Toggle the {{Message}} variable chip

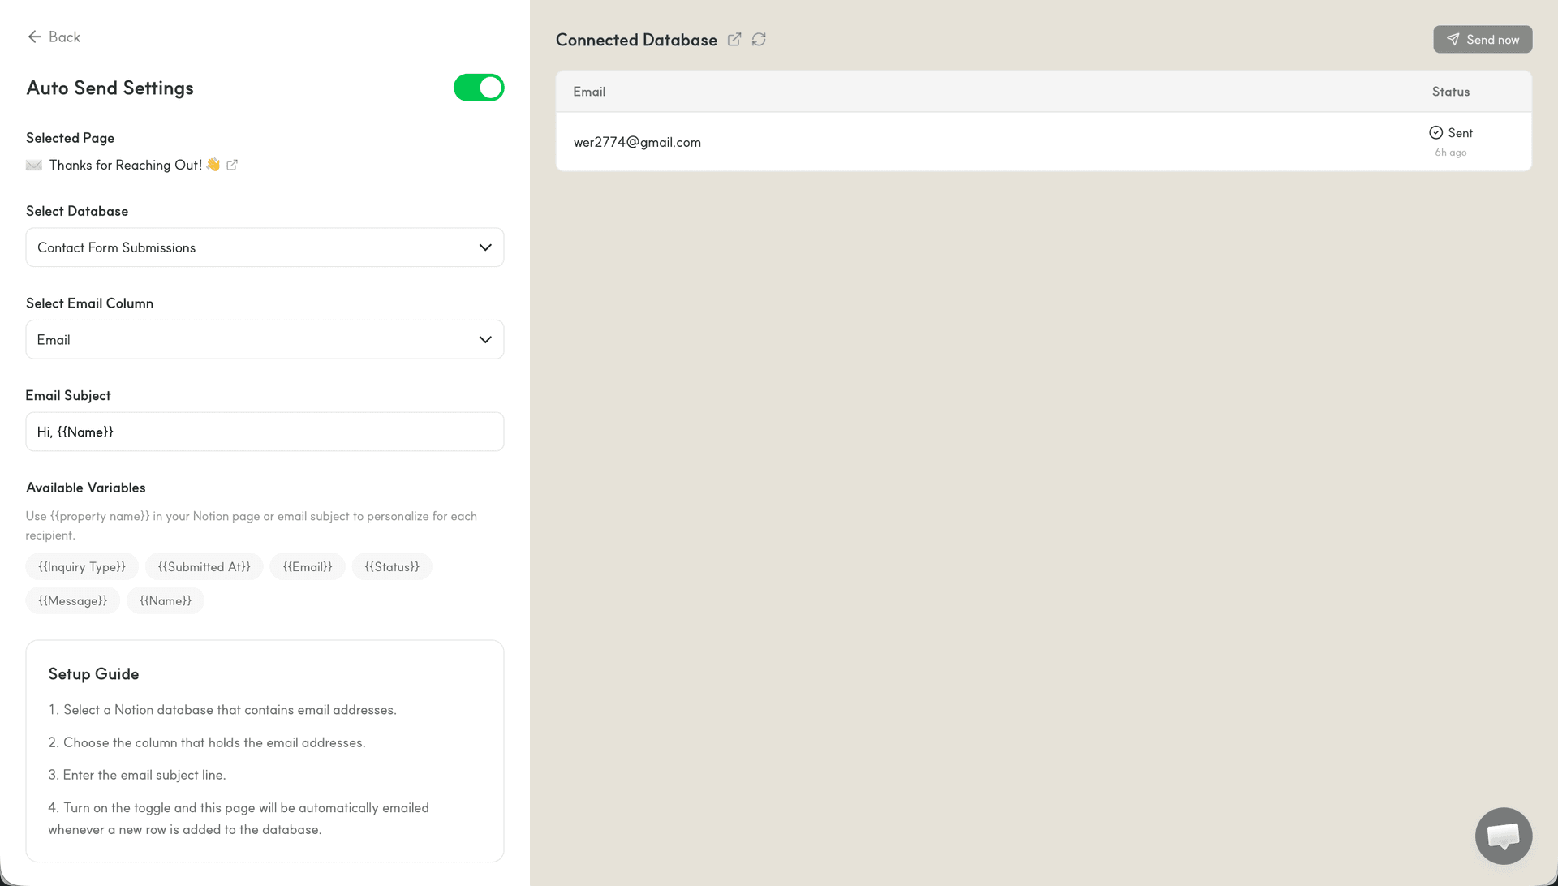coord(72,600)
